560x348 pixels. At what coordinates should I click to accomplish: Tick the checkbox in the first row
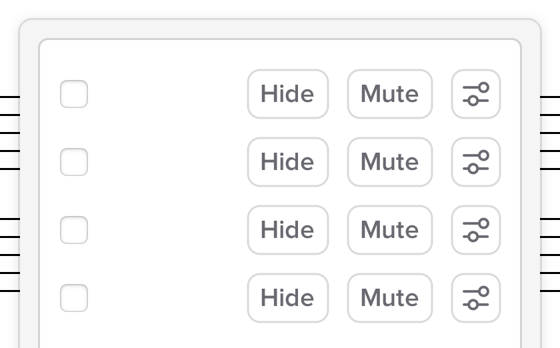coord(74,94)
